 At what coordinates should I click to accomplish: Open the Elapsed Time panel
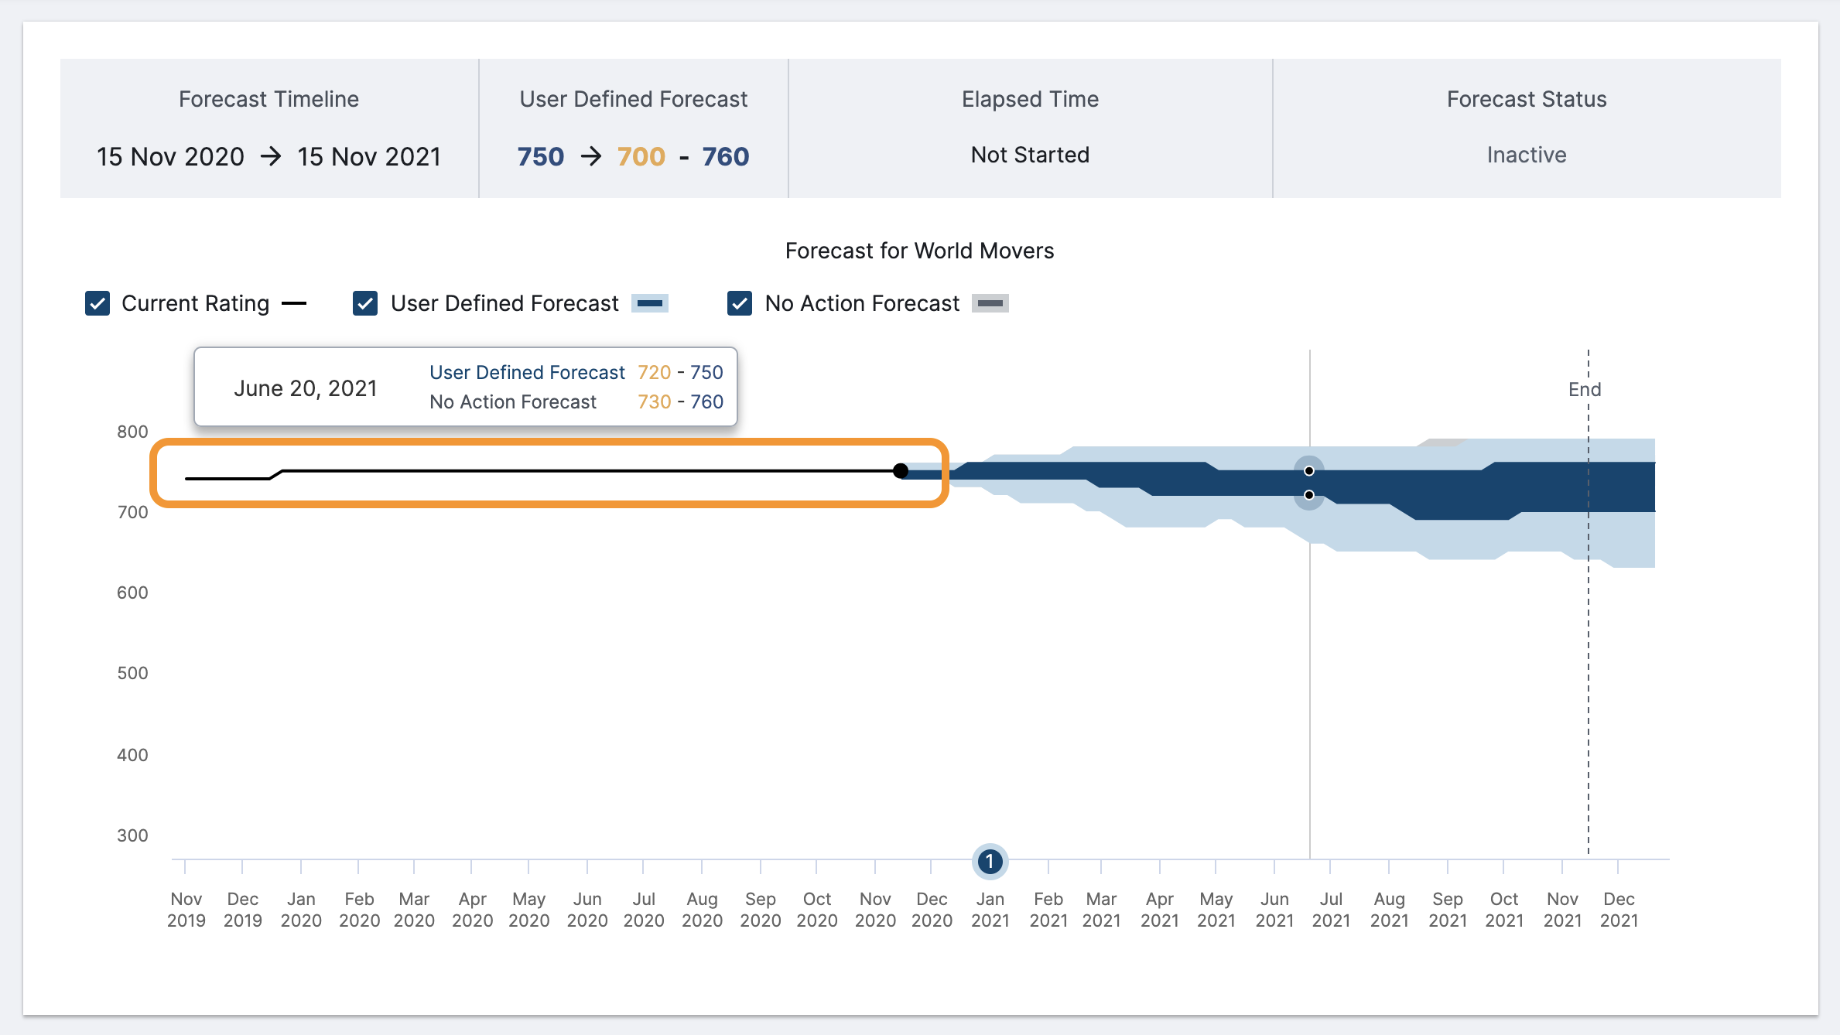coord(1029,128)
